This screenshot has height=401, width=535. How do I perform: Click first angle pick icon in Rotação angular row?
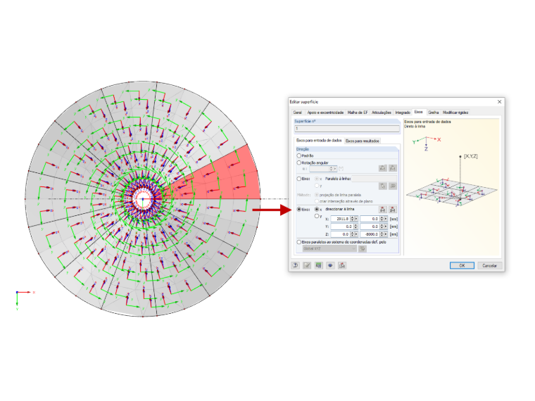pos(383,168)
